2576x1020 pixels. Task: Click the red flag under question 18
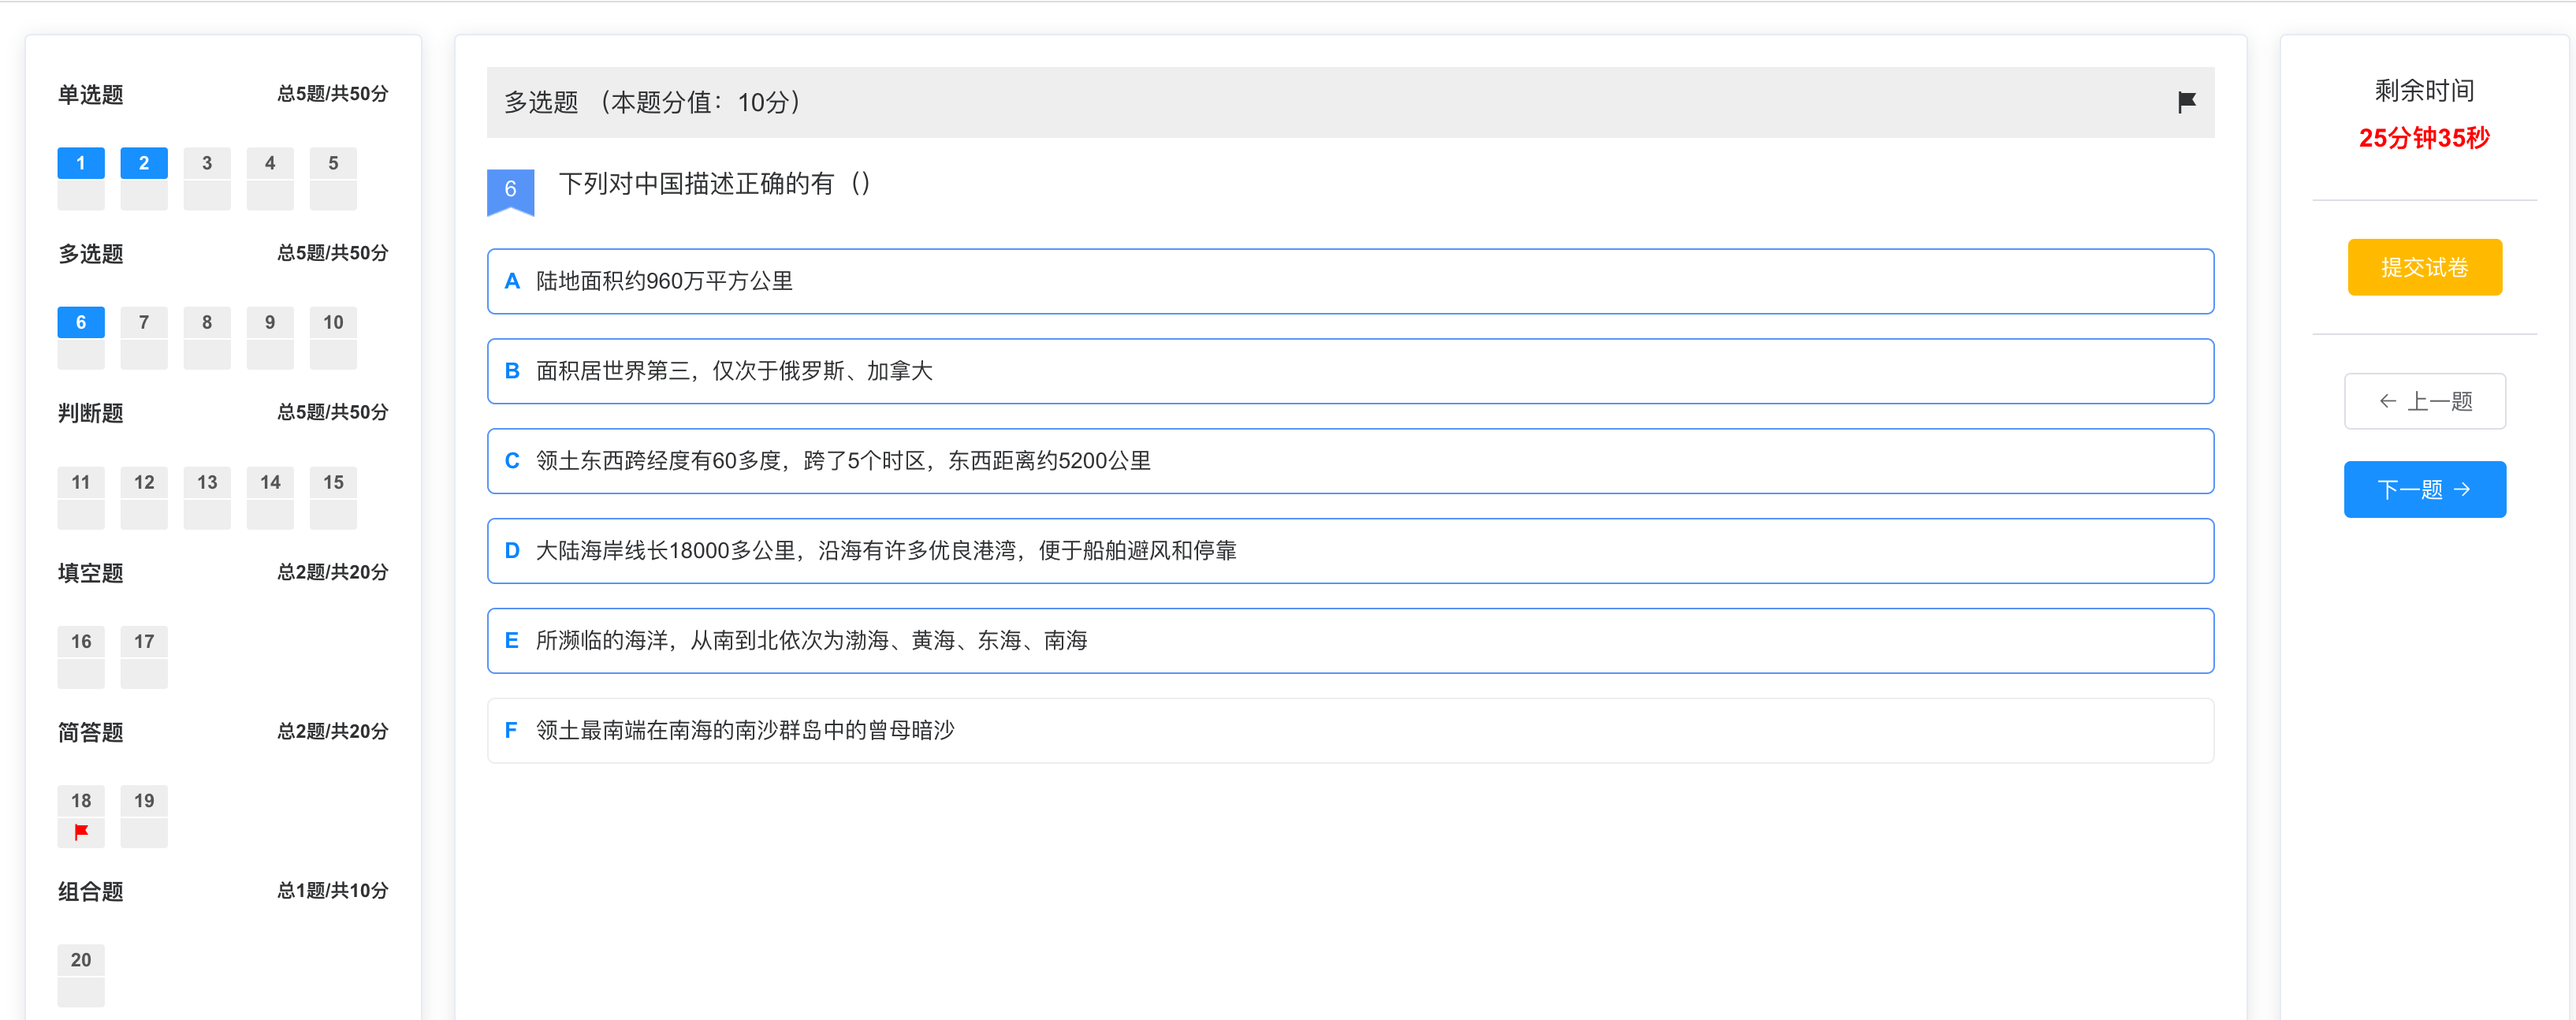tap(81, 831)
